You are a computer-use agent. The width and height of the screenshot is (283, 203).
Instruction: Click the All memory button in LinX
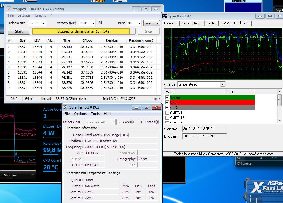pos(100,23)
